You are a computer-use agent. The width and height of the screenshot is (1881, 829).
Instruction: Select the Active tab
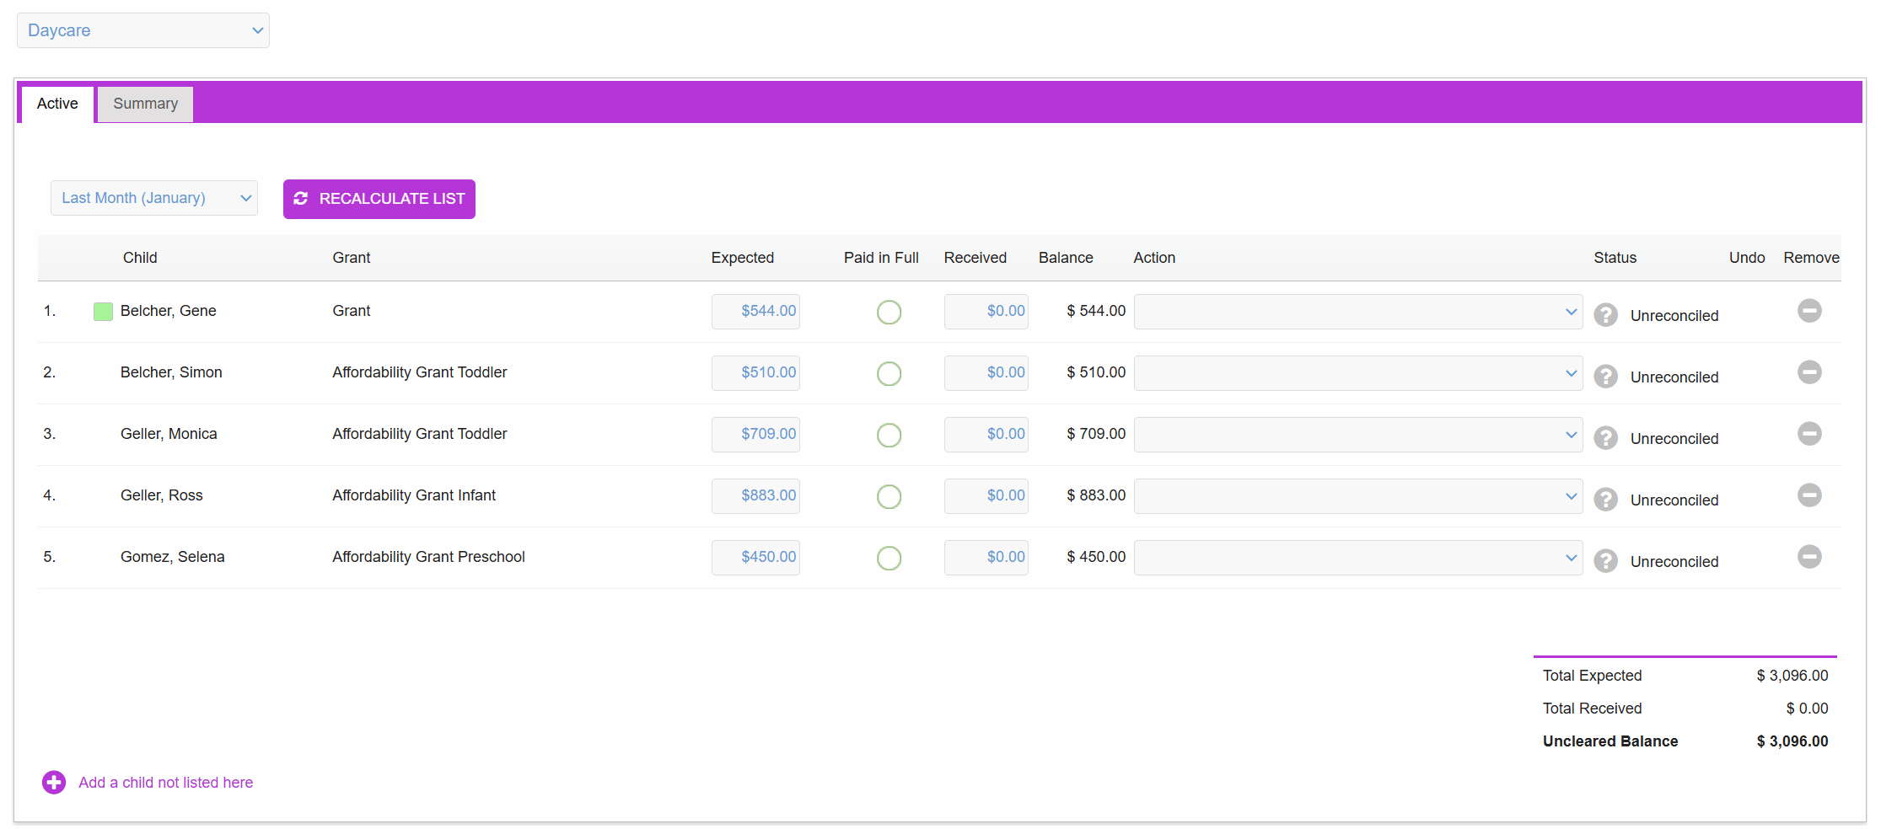coord(57,104)
